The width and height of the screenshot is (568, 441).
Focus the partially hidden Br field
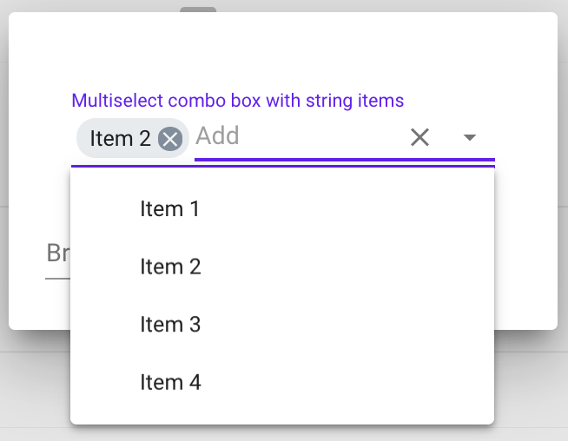pos(56,253)
